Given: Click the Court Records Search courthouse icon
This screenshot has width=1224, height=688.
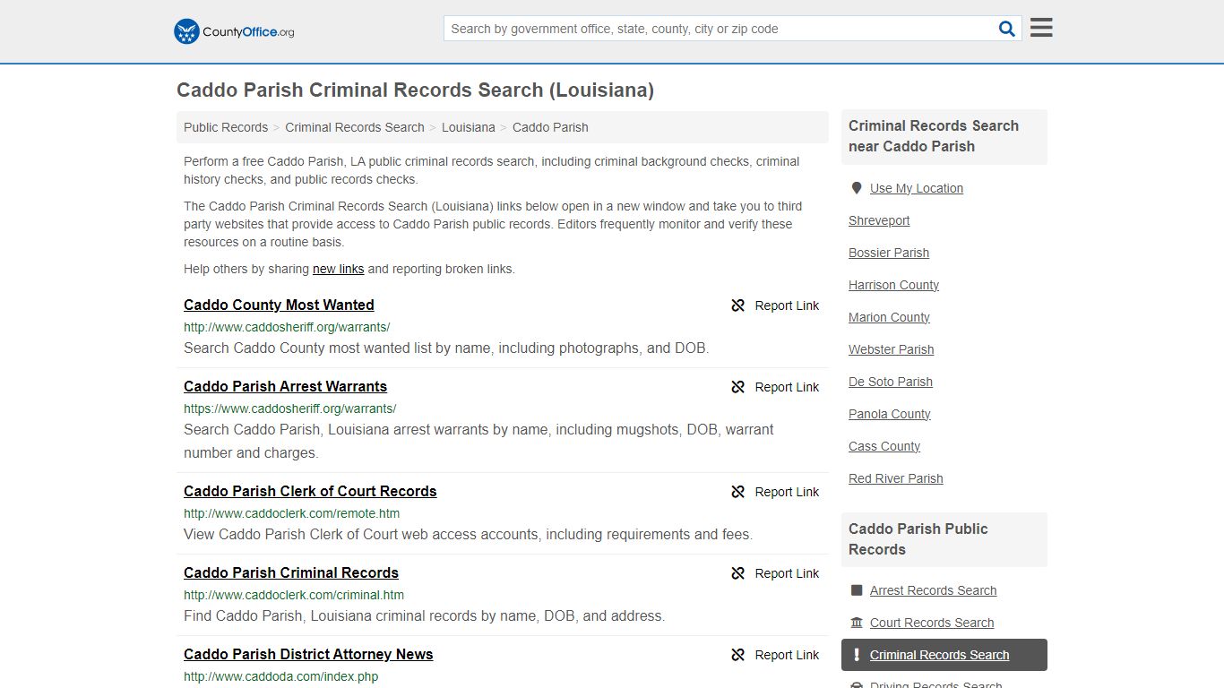Looking at the screenshot, I should [857, 623].
